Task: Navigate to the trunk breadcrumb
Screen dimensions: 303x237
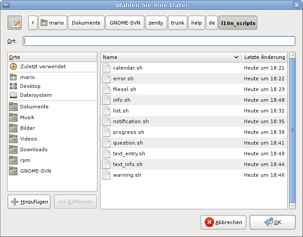Action: [177, 23]
